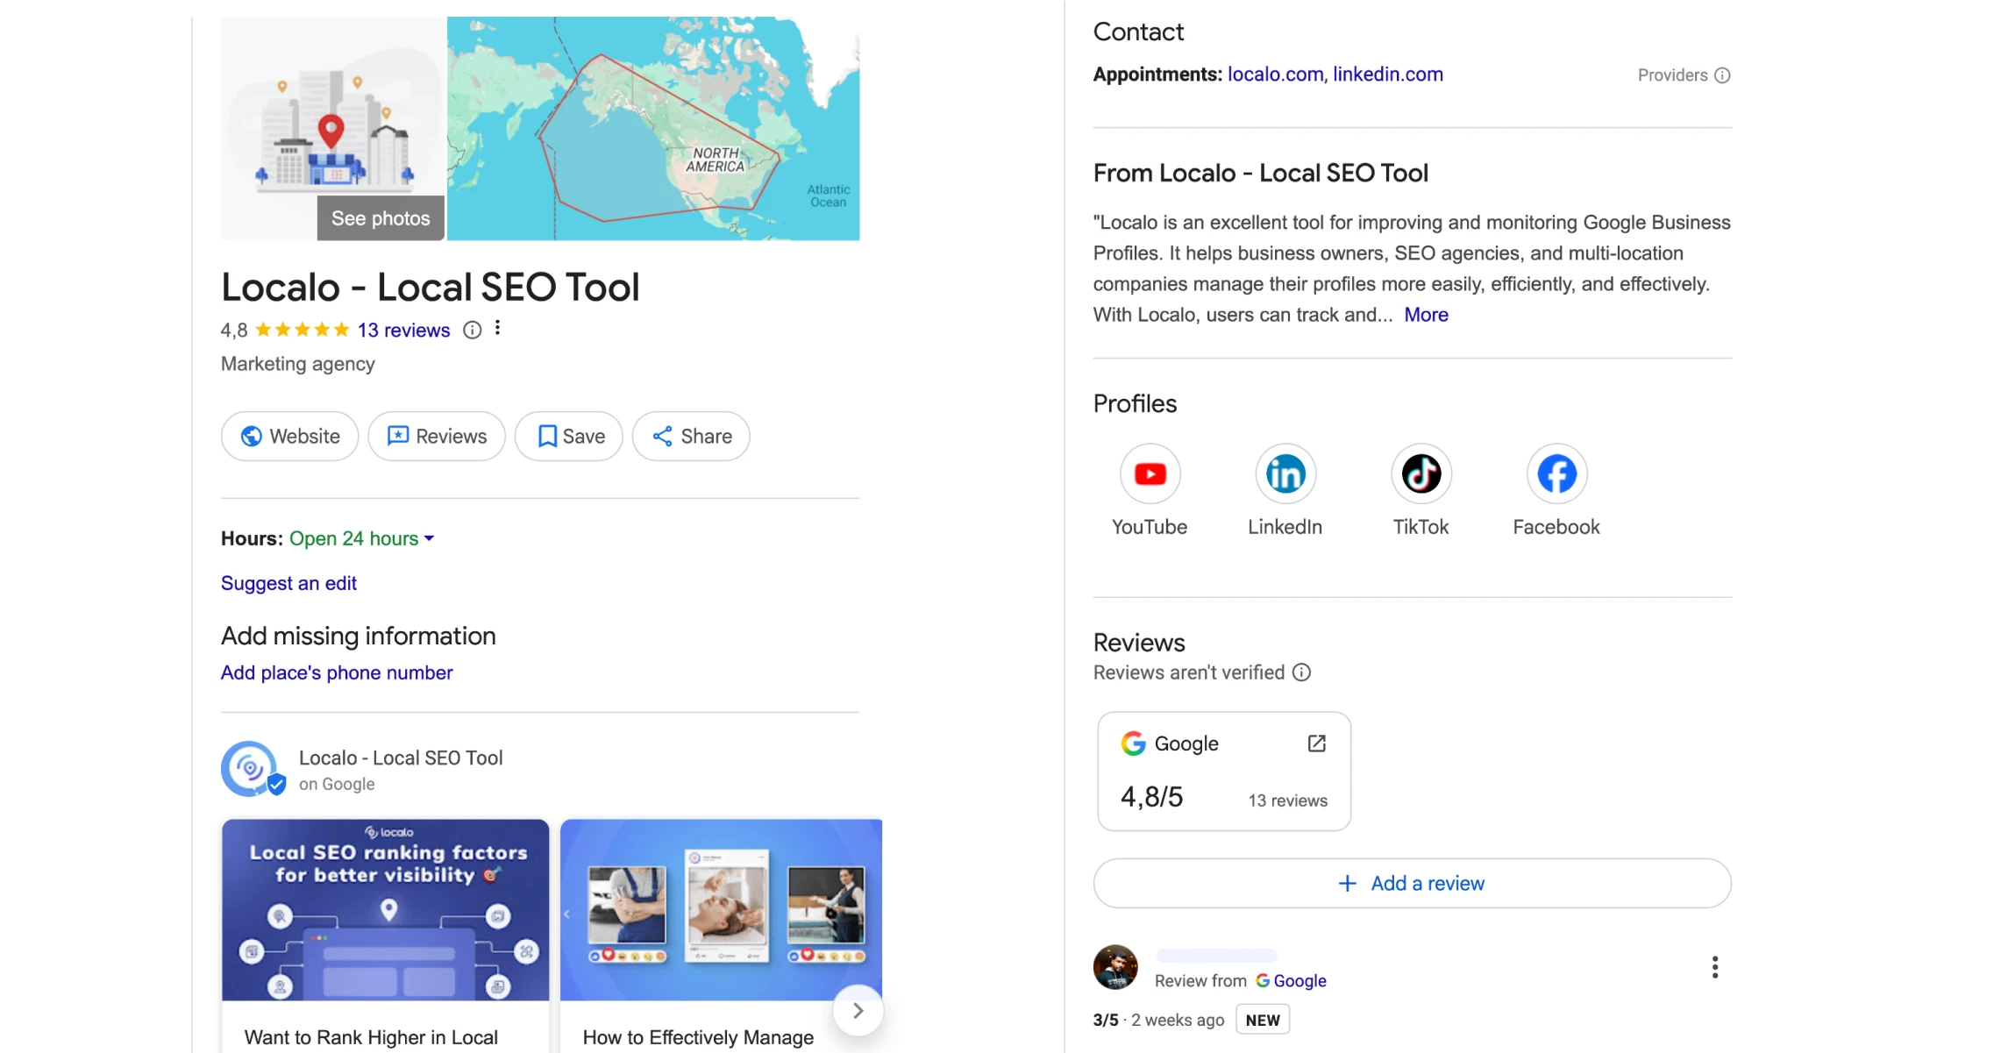This screenshot has width=2008, height=1053.
Task: Click info icon beside Reviews aren't verified
Action: (x=1302, y=672)
